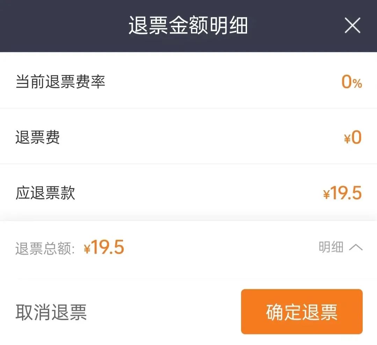The image size is (377, 345).
Task: Click the X close icon on dialog header
Action: coord(352,25)
